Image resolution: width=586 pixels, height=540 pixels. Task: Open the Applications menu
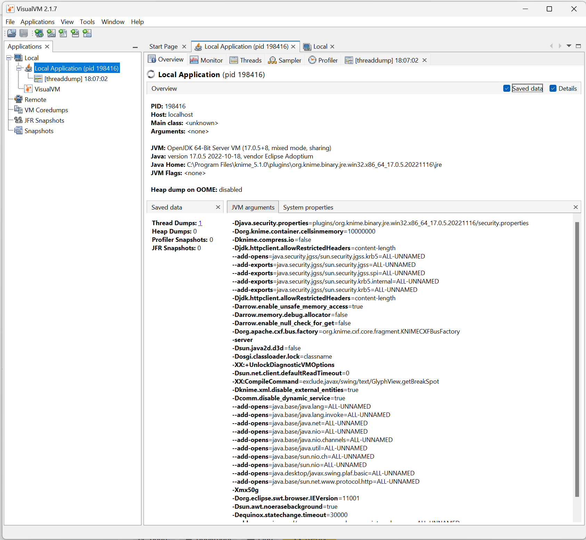pyautogui.click(x=38, y=22)
